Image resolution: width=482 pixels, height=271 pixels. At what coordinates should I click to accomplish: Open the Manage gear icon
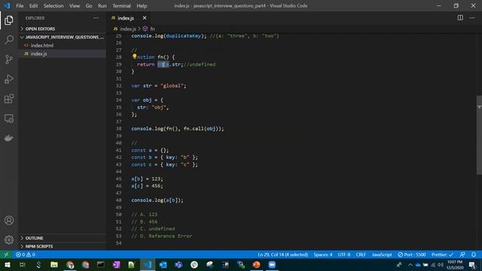tap(9, 239)
